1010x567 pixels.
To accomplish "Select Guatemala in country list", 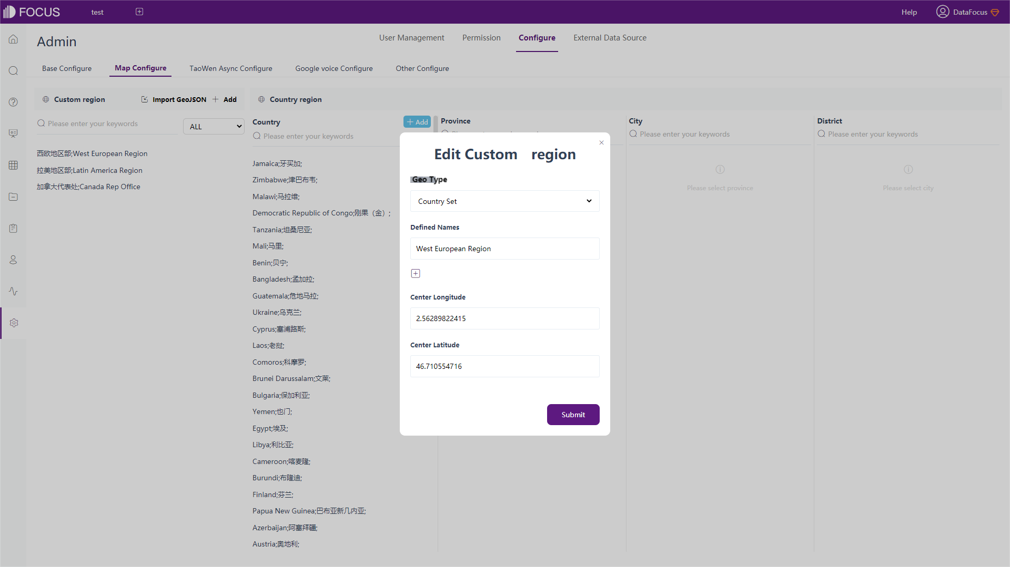I will pos(286,296).
